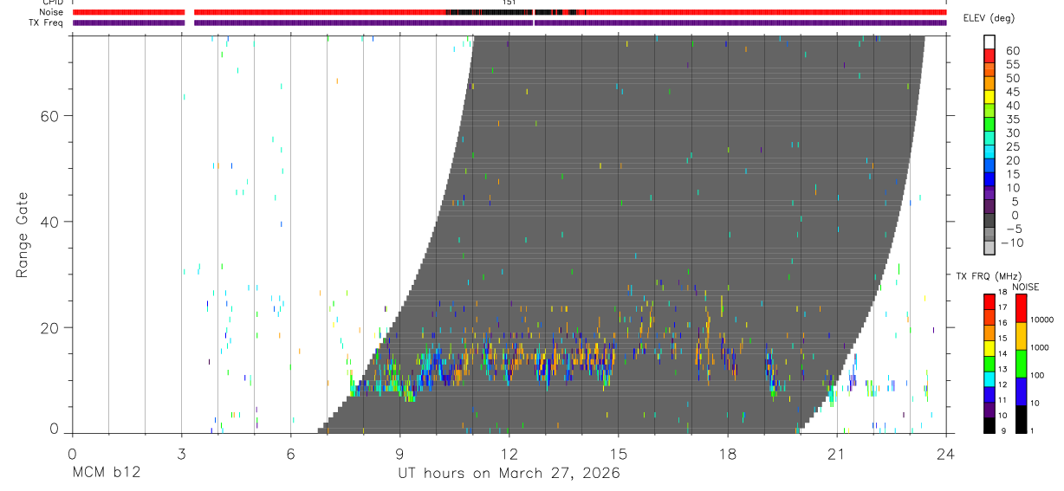This screenshot has height=491, width=1064.
Task: Click the "9" tick on the UT hours axis
Action: pos(399,452)
